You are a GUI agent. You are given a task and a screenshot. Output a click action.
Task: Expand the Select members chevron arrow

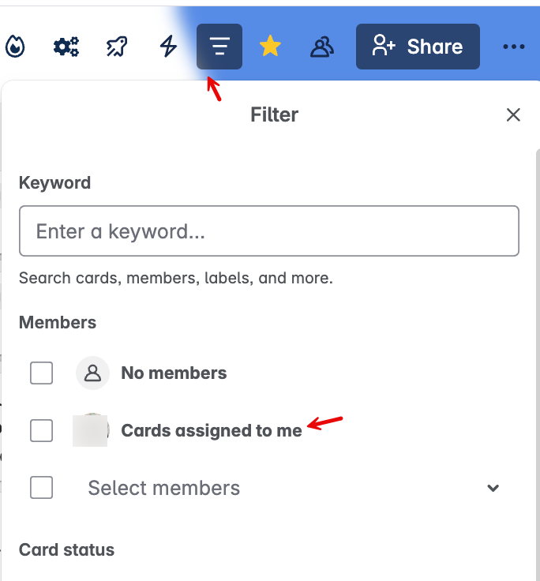click(493, 488)
